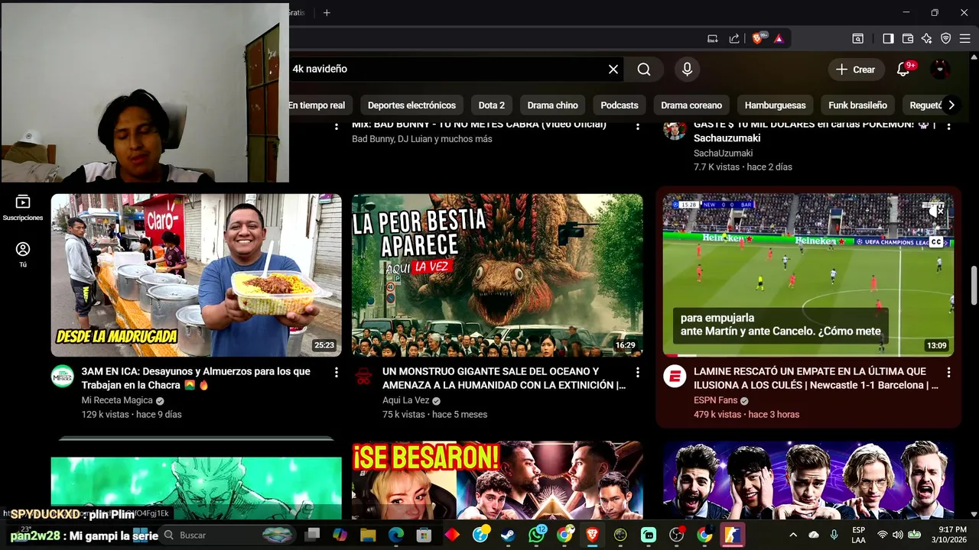Screen dimensions: 979x550
Task: Open the Suscripciones sidebar icon
Action: 23,207
